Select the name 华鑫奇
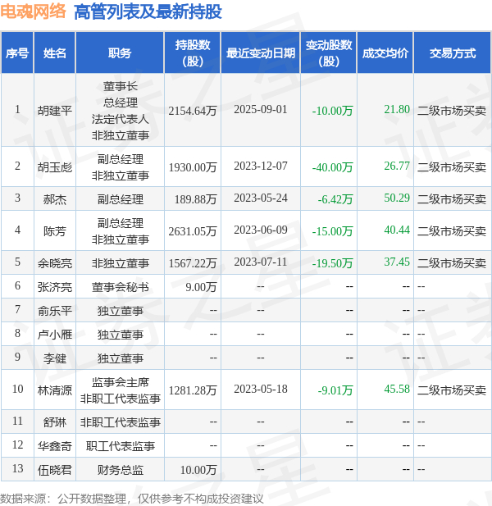This screenshot has height=506, width=492. click(x=54, y=446)
